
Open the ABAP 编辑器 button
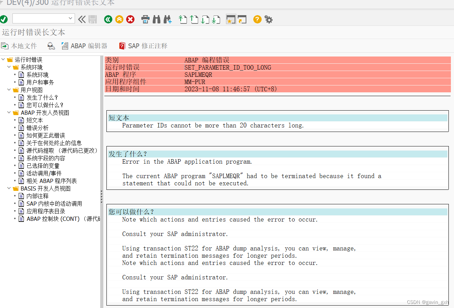coord(84,45)
